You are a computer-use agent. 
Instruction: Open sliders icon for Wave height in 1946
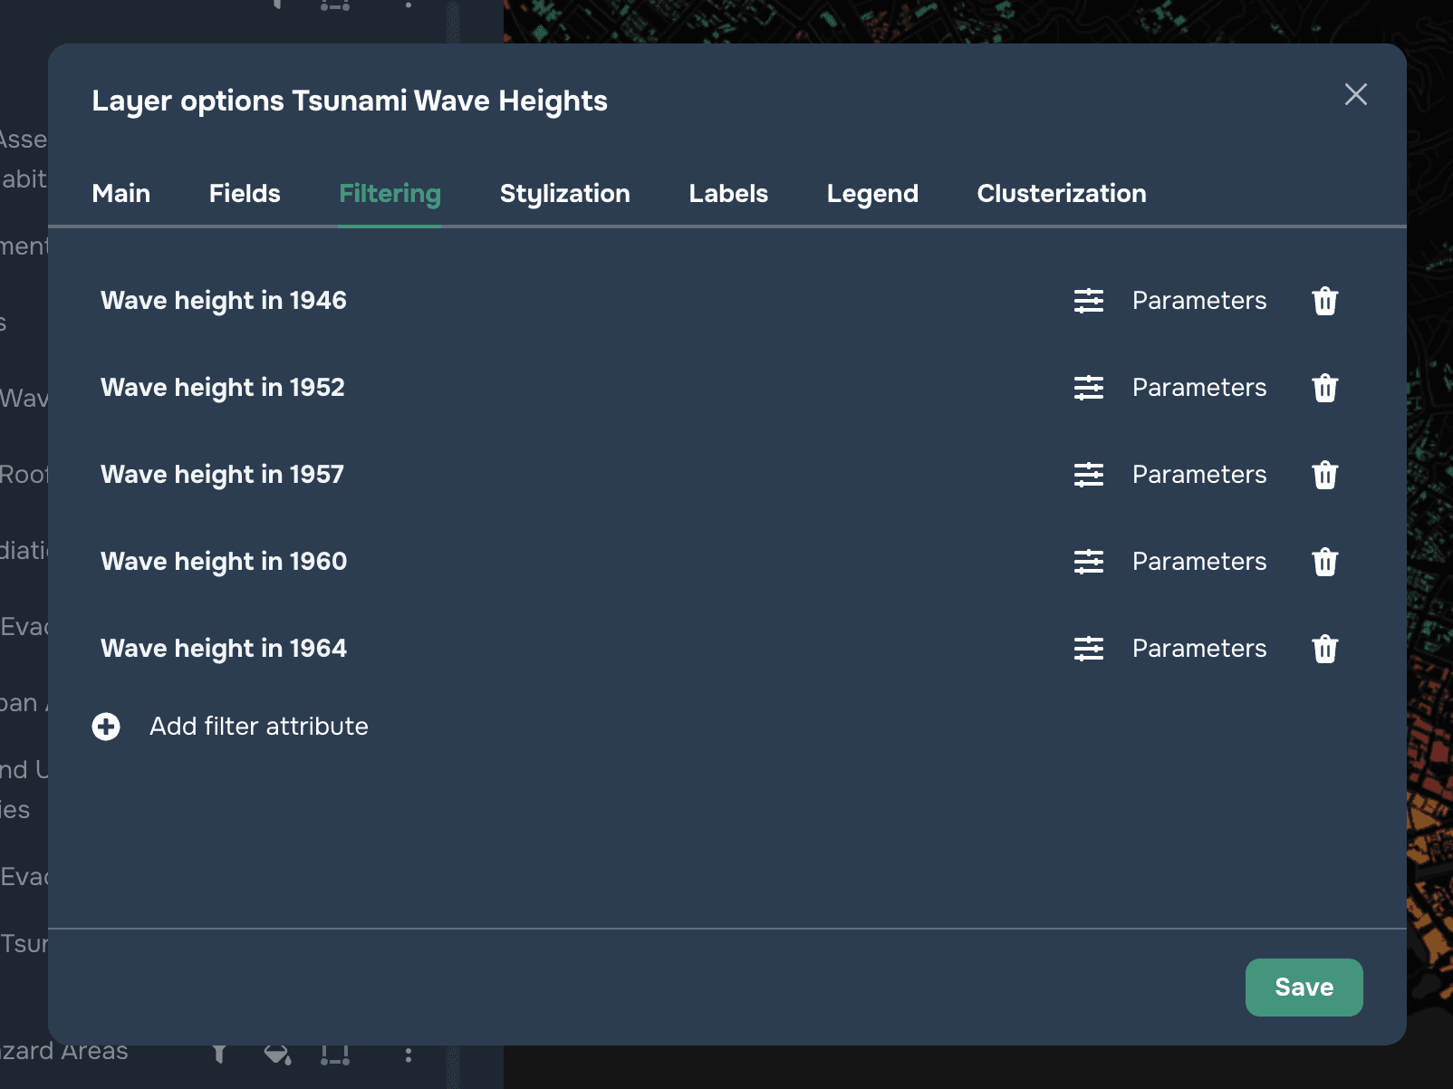[1089, 301]
